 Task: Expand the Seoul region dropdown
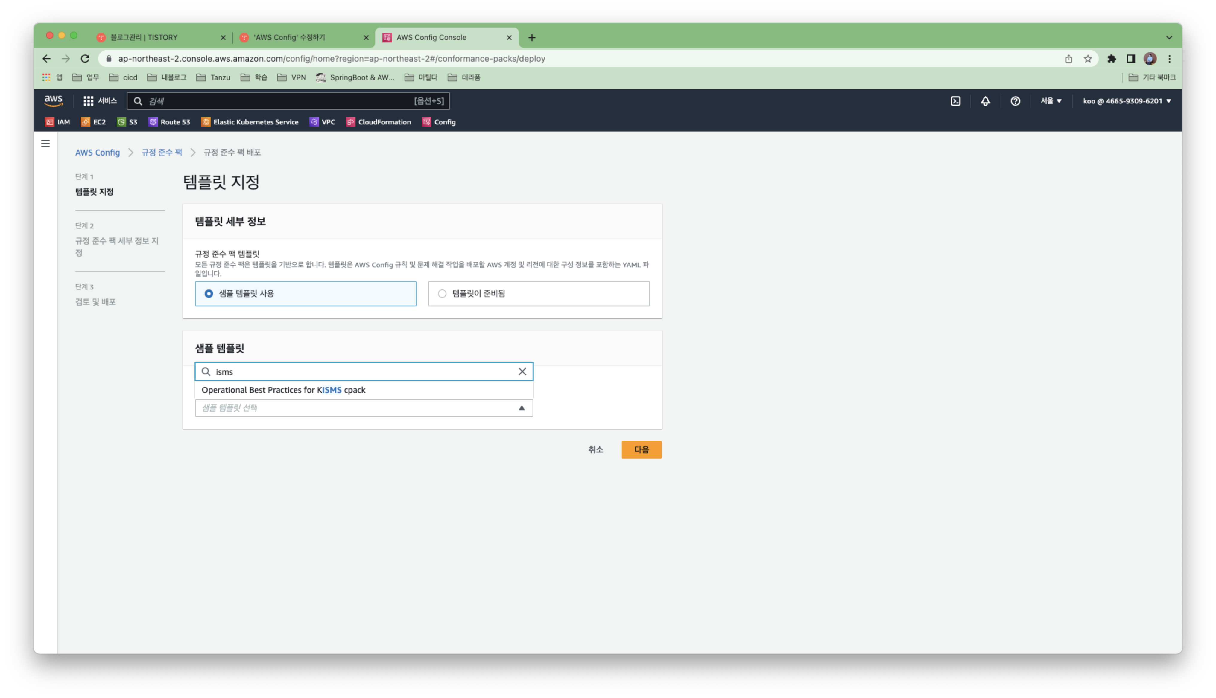[x=1051, y=101]
